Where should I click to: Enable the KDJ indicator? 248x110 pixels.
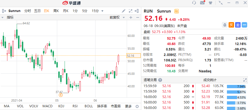coord(61,106)
